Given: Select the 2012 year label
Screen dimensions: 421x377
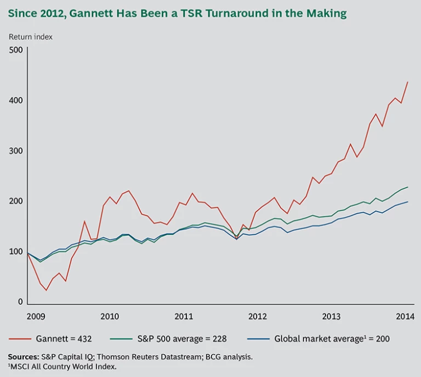Looking at the screenshot, I should [258, 316].
